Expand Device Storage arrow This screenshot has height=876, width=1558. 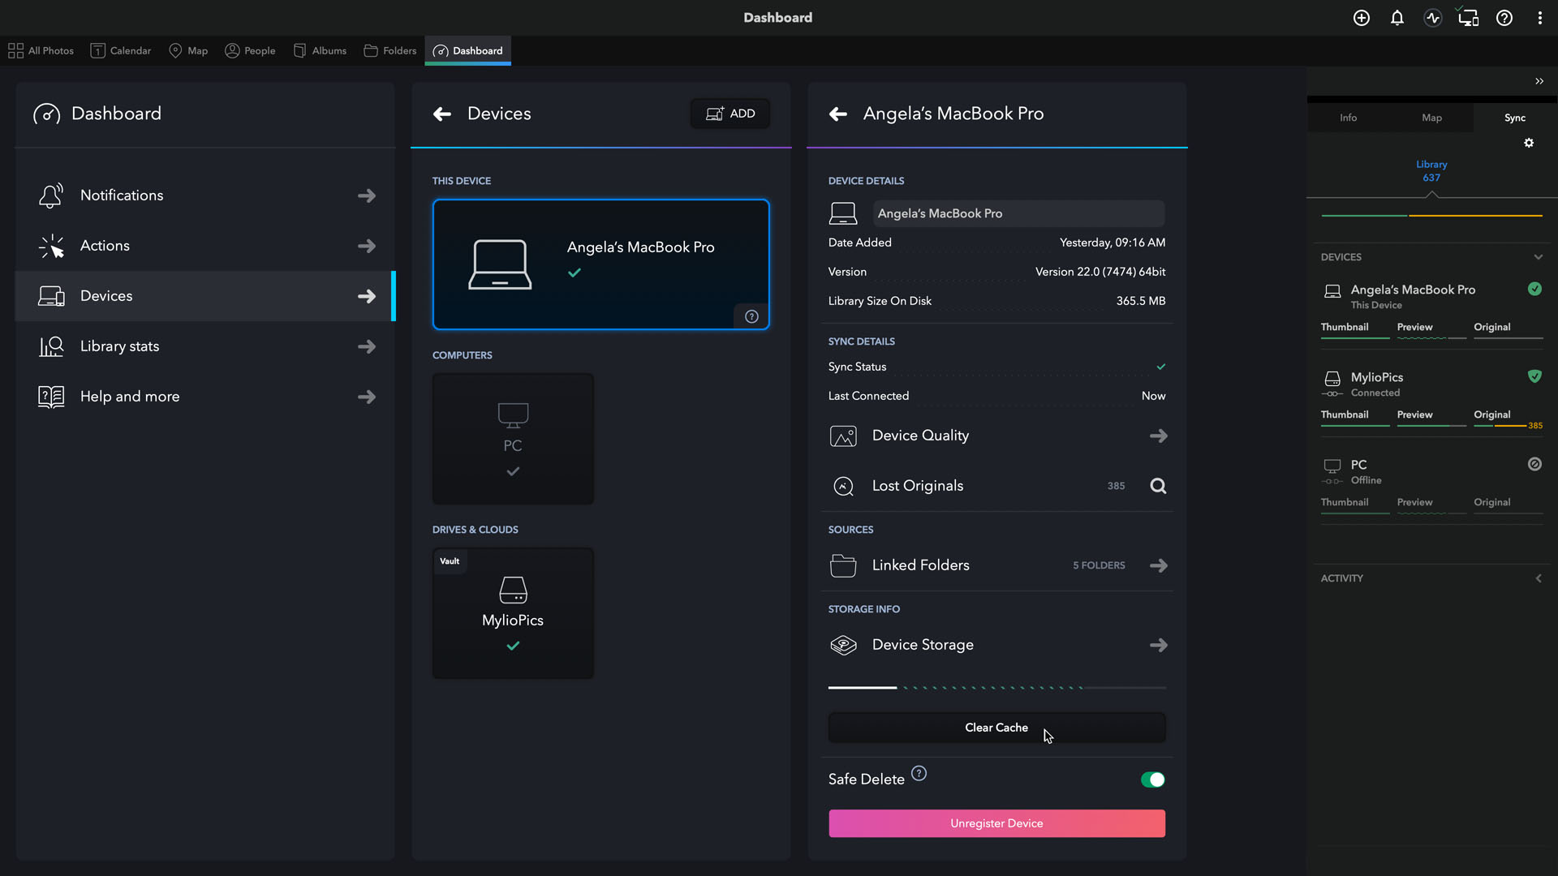(1158, 645)
